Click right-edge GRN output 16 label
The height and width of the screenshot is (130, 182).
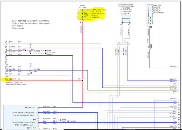(175, 119)
